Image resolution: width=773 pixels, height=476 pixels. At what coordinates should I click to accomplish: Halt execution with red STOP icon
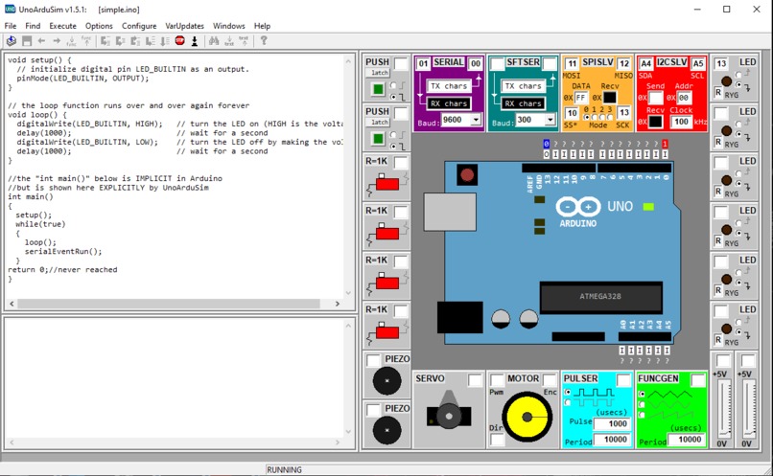pyautogui.click(x=180, y=41)
